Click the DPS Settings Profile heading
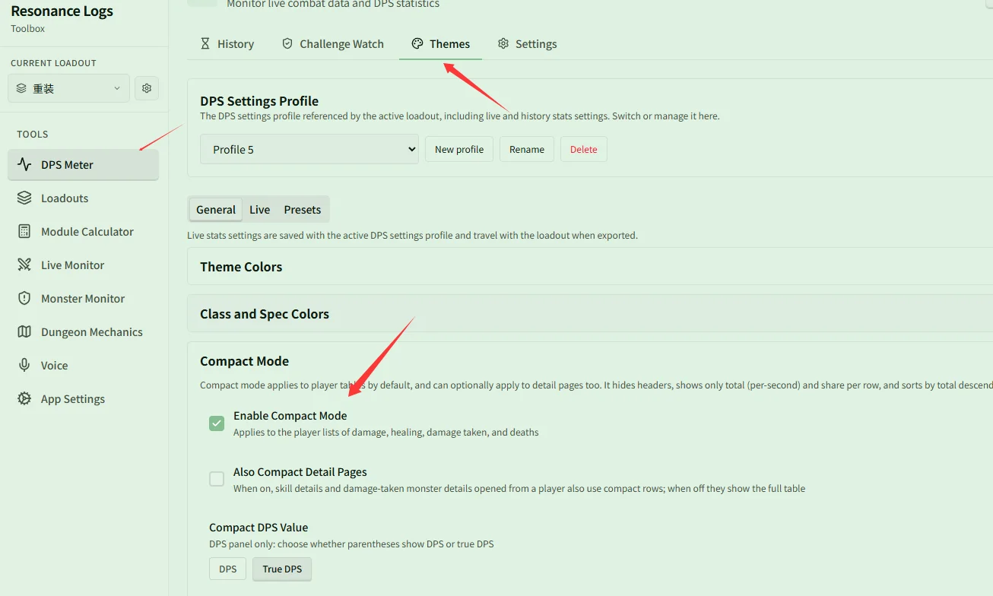 point(259,101)
